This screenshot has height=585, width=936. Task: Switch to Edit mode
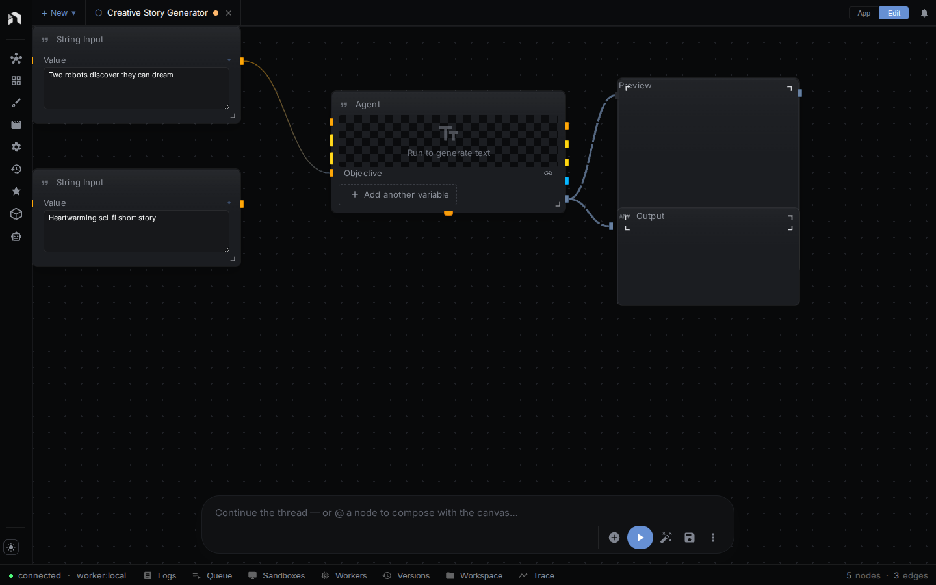(894, 13)
